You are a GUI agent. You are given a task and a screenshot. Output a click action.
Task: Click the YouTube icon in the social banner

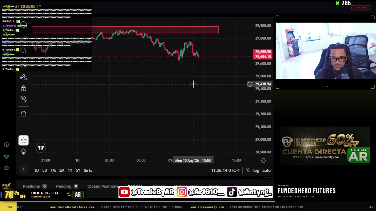(x=124, y=192)
